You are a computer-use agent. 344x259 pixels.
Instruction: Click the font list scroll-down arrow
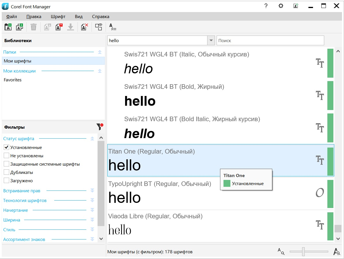tap(338, 239)
